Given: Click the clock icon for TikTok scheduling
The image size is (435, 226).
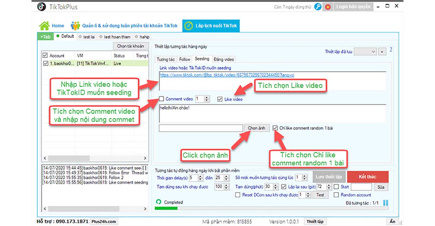Looking at the screenshot, I should pyautogui.click(x=188, y=26).
